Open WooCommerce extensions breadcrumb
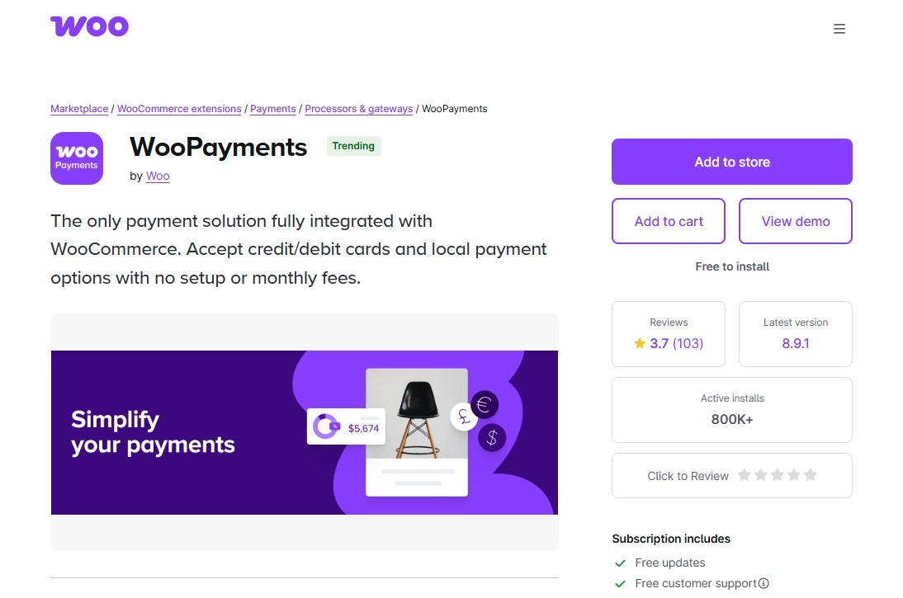This screenshot has height=598, width=903. (179, 109)
